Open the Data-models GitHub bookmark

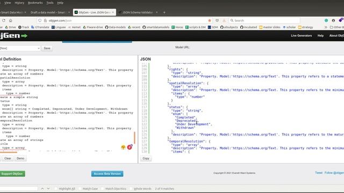pos(115,27)
